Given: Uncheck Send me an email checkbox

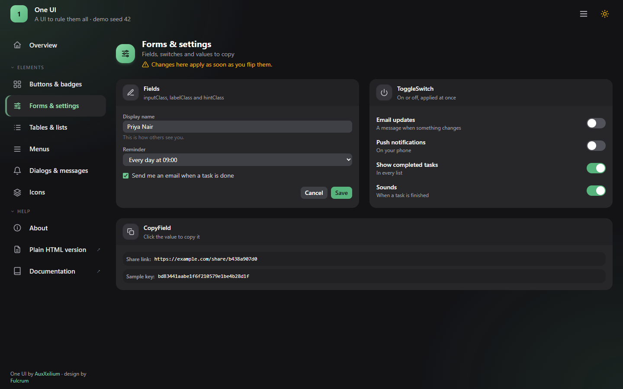Looking at the screenshot, I should coord(126,175).
